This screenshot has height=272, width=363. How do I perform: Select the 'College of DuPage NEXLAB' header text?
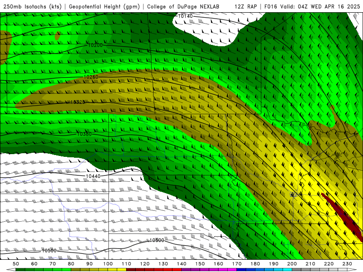click(183, 6)
